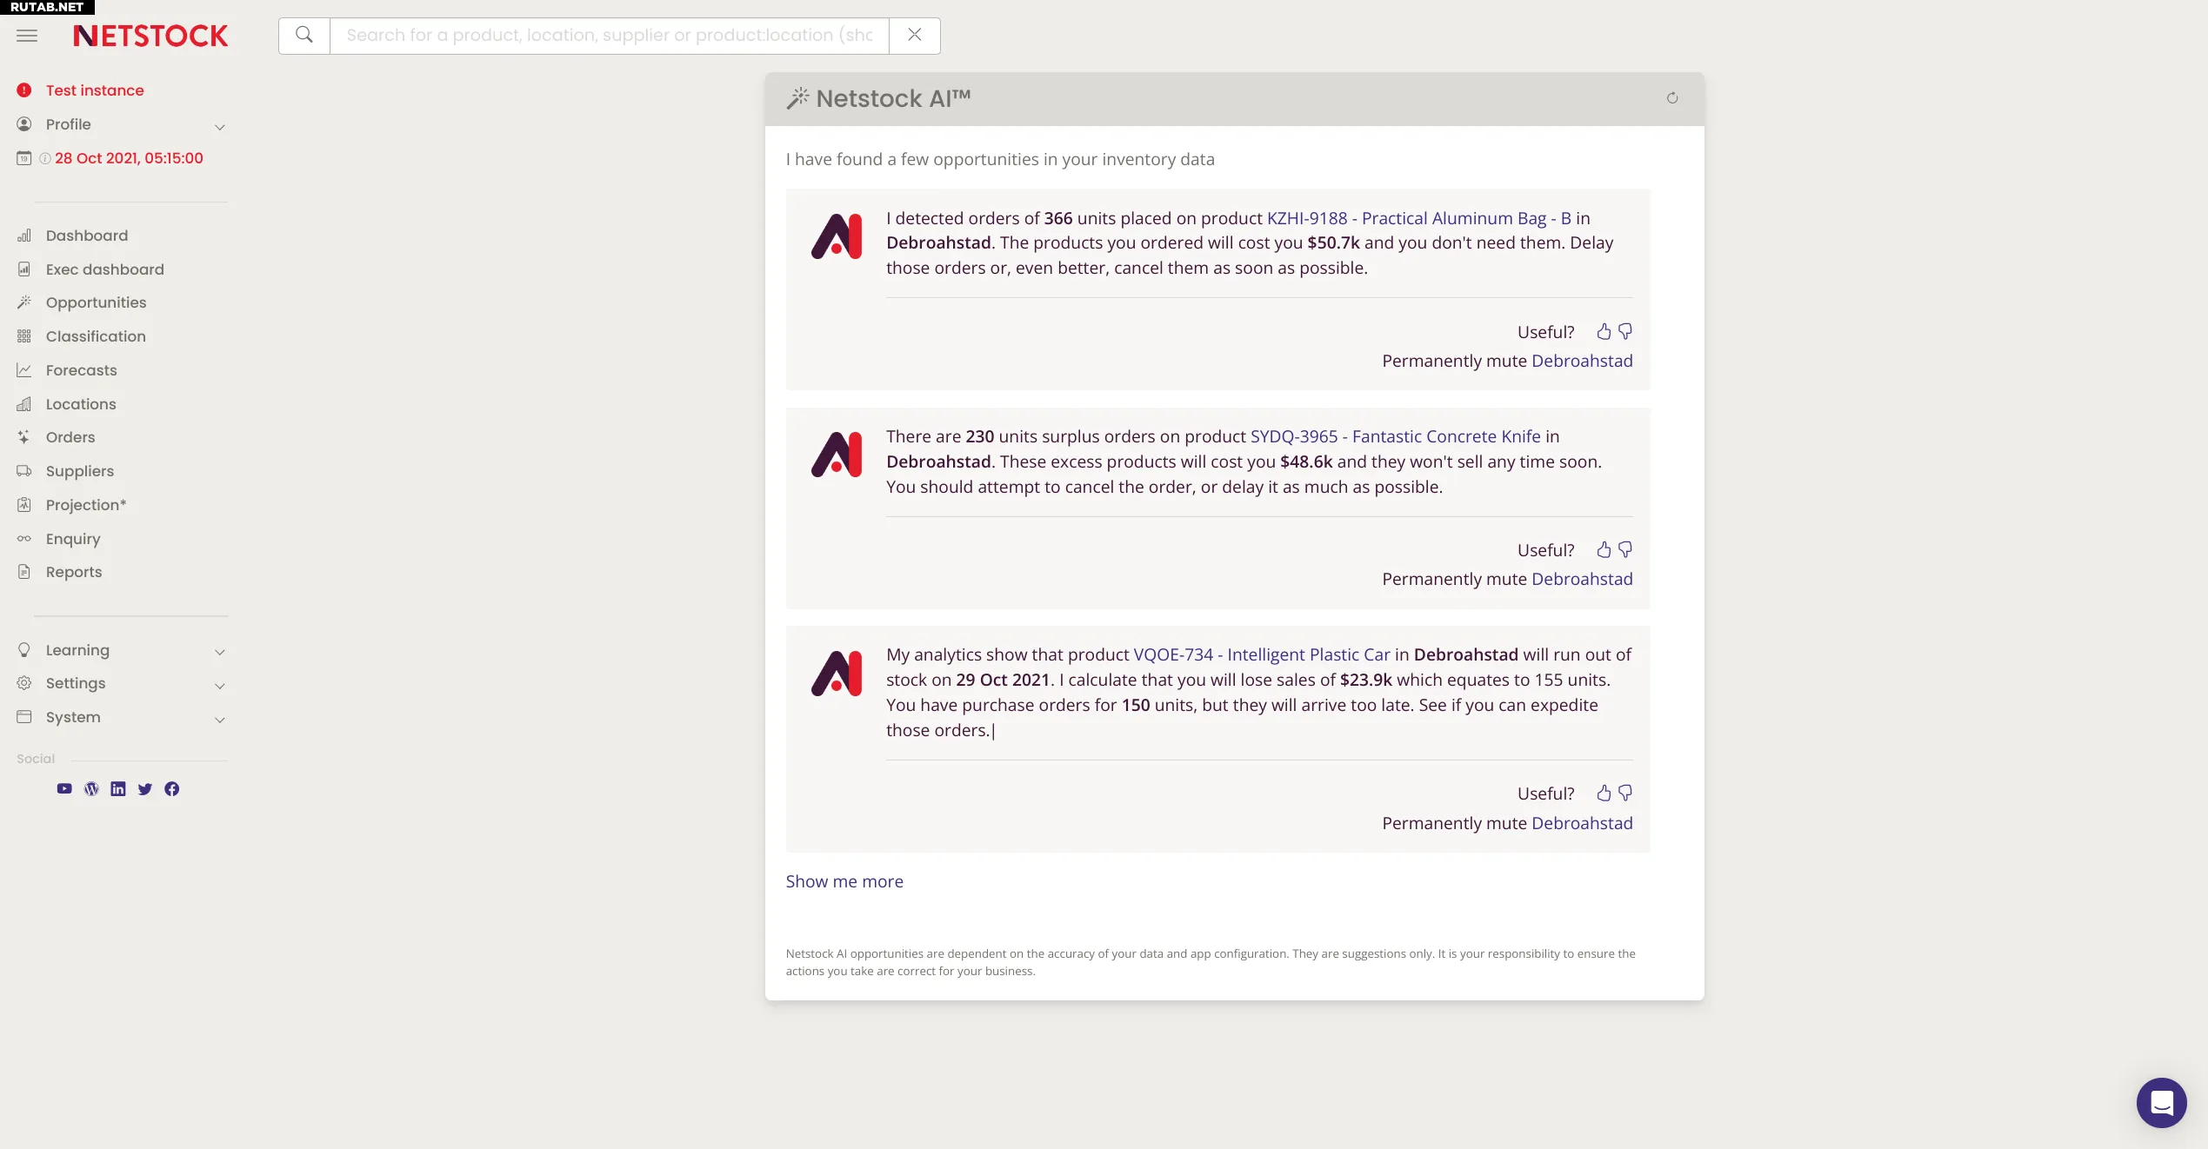
Task: Click the Settings gear icon
Action: (x=24, y=683)
